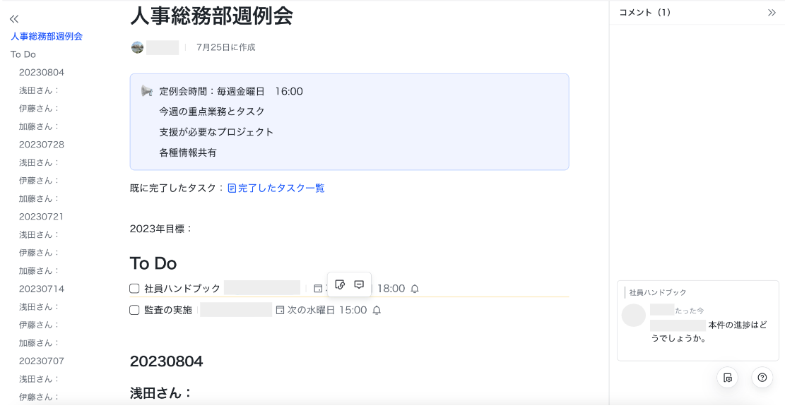Open the help question mark button
The width and height of the screenshot is (785, 408).
[762, 378]
